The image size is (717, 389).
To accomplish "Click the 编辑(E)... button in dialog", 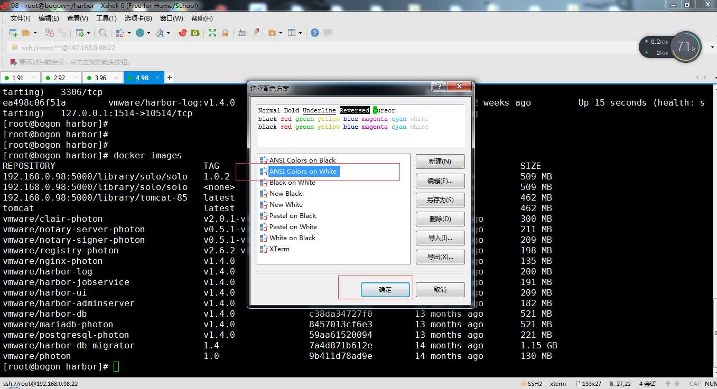I will click(440, 181).
